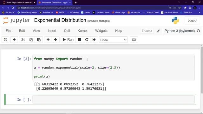The height and width of the screenshot is (114, 203).
Task: Save the notebook with the floppy disk icon
Action: coord(5,40)
